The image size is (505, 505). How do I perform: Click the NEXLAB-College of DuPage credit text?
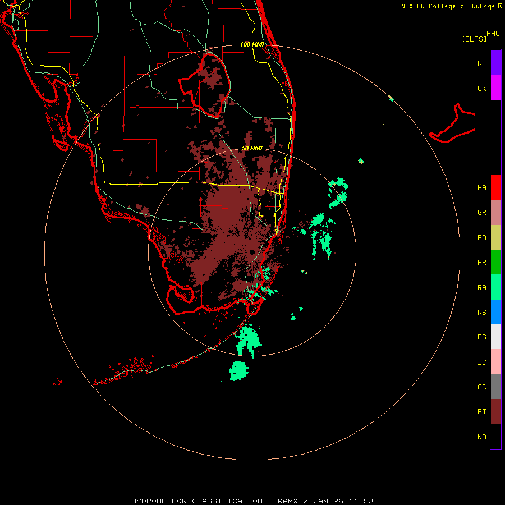[448, 6]
